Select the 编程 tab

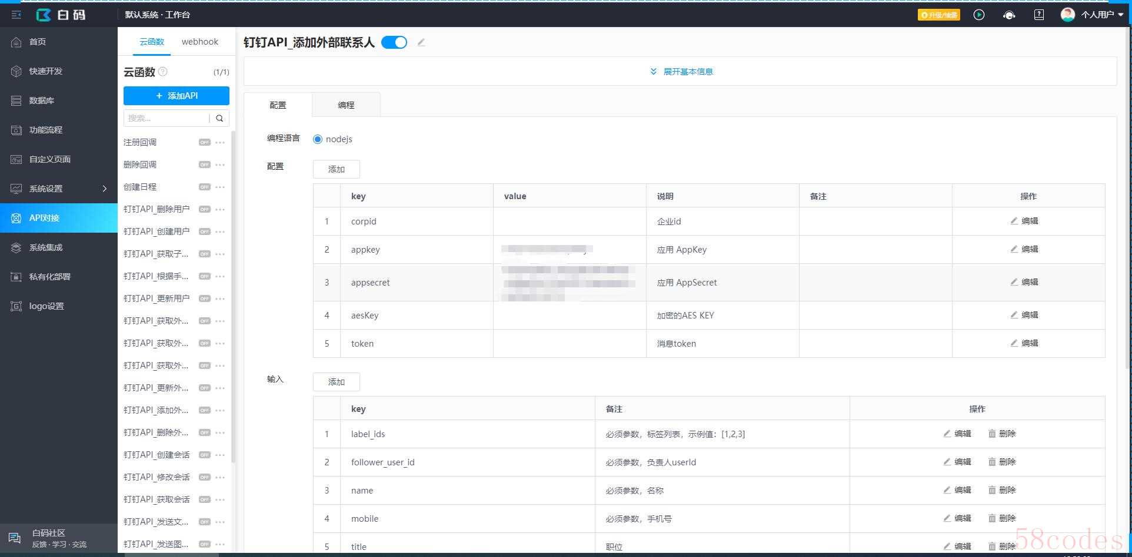click(346, 105)
